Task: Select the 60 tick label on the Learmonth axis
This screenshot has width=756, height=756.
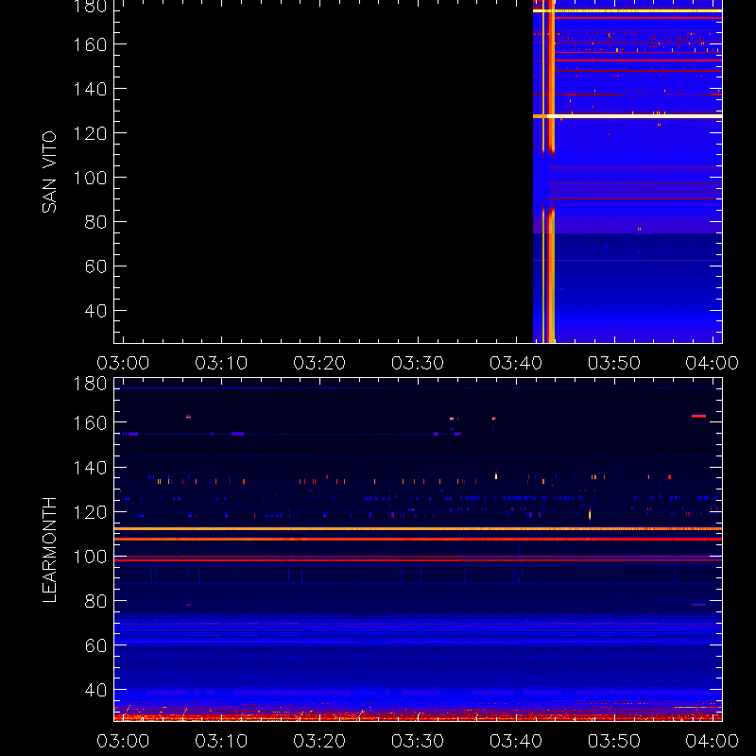Action: coord(95,645)
